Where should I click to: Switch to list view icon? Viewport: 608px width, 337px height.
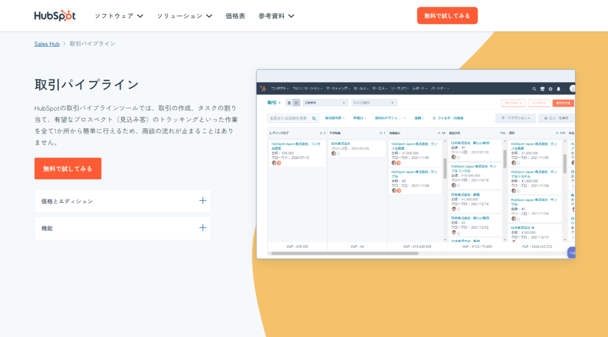[289, 103]
